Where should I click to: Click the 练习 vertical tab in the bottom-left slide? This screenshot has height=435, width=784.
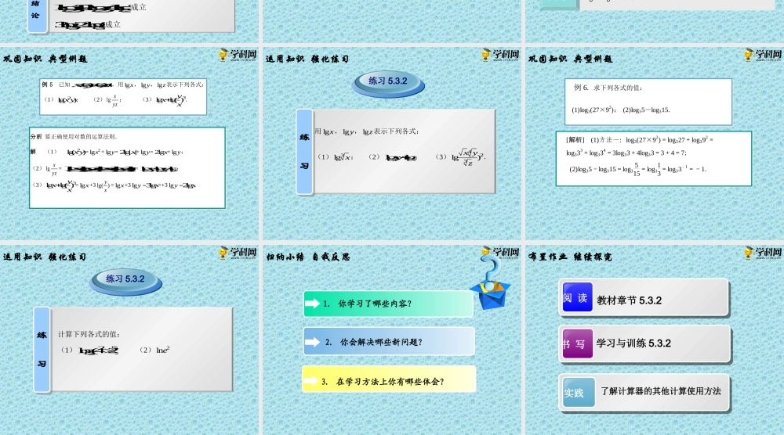point(42,350)
